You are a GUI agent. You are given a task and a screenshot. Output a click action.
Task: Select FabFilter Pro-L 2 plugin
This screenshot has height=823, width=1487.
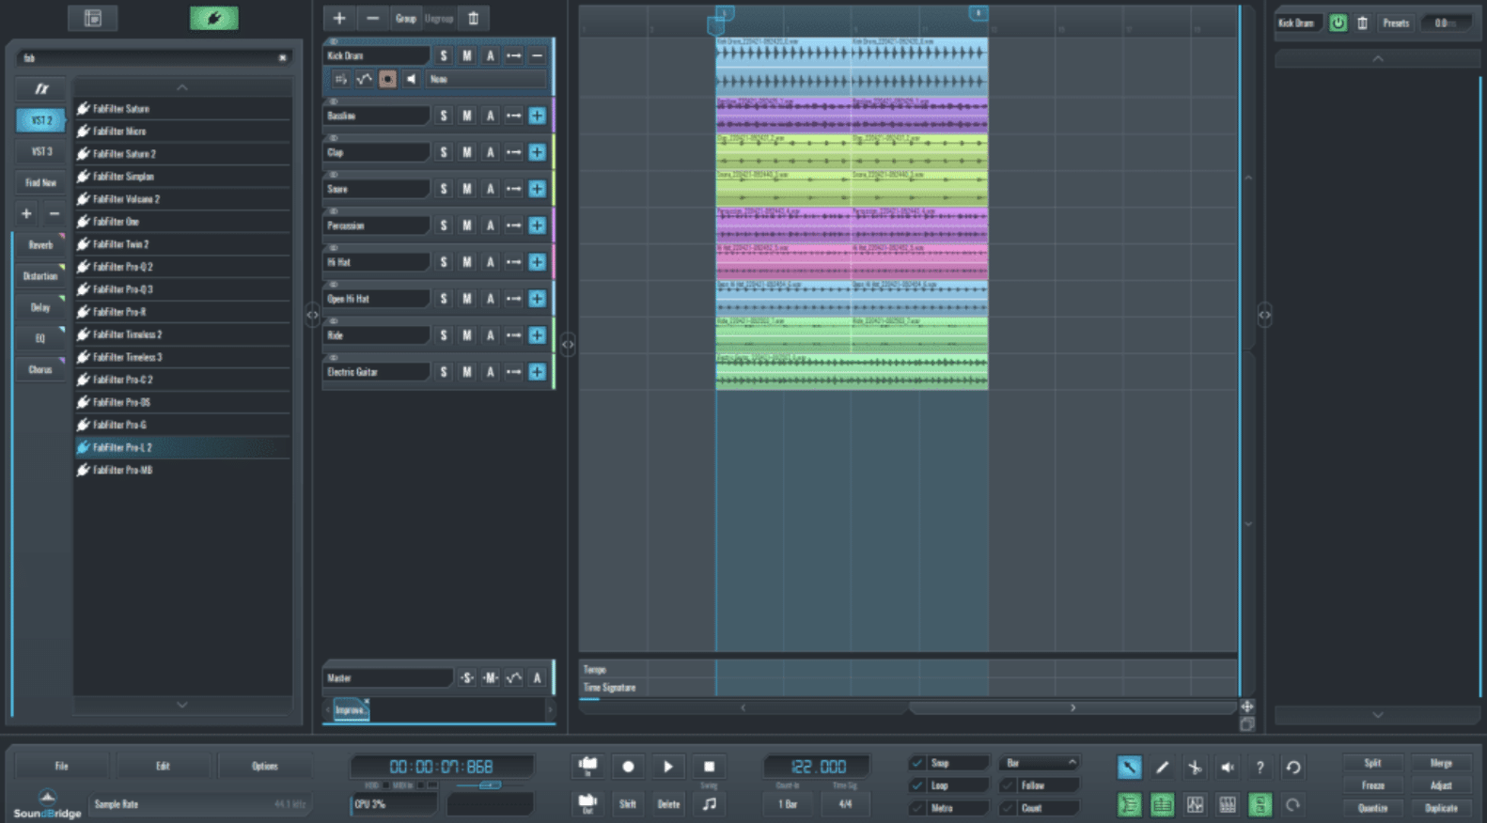pyautogui.click(x=182, y=447)
